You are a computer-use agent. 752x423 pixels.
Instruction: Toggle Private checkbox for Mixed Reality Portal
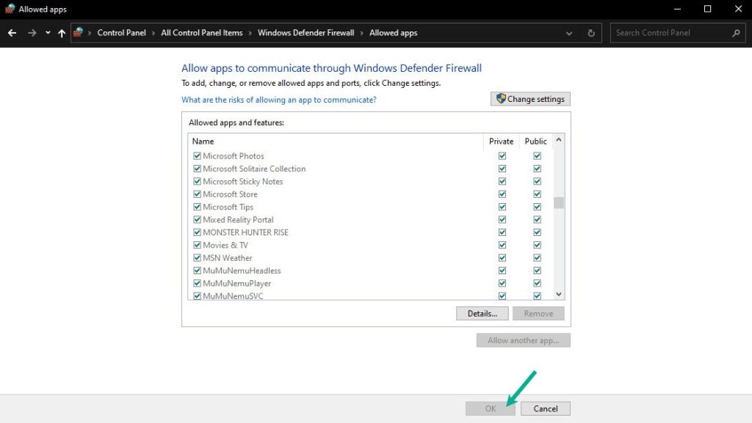502,220
